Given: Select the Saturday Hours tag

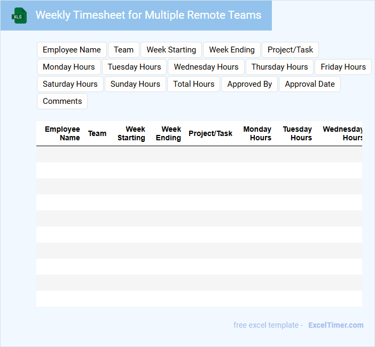Looking at the screenshot, I should (70, 84).
